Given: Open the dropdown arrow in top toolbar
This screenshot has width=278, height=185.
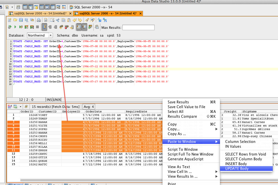Looking at the screenshot, I should point(12,7).
